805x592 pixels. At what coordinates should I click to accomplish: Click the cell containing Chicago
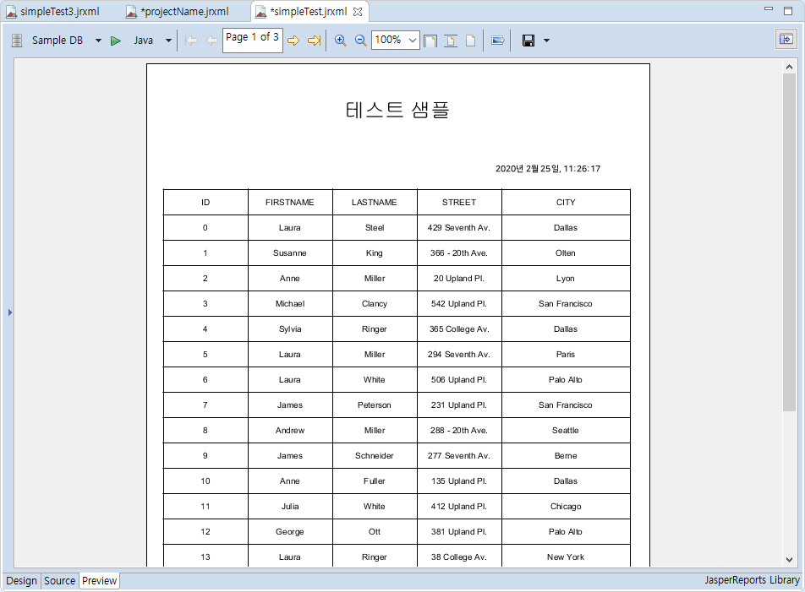tap(566, 507)
